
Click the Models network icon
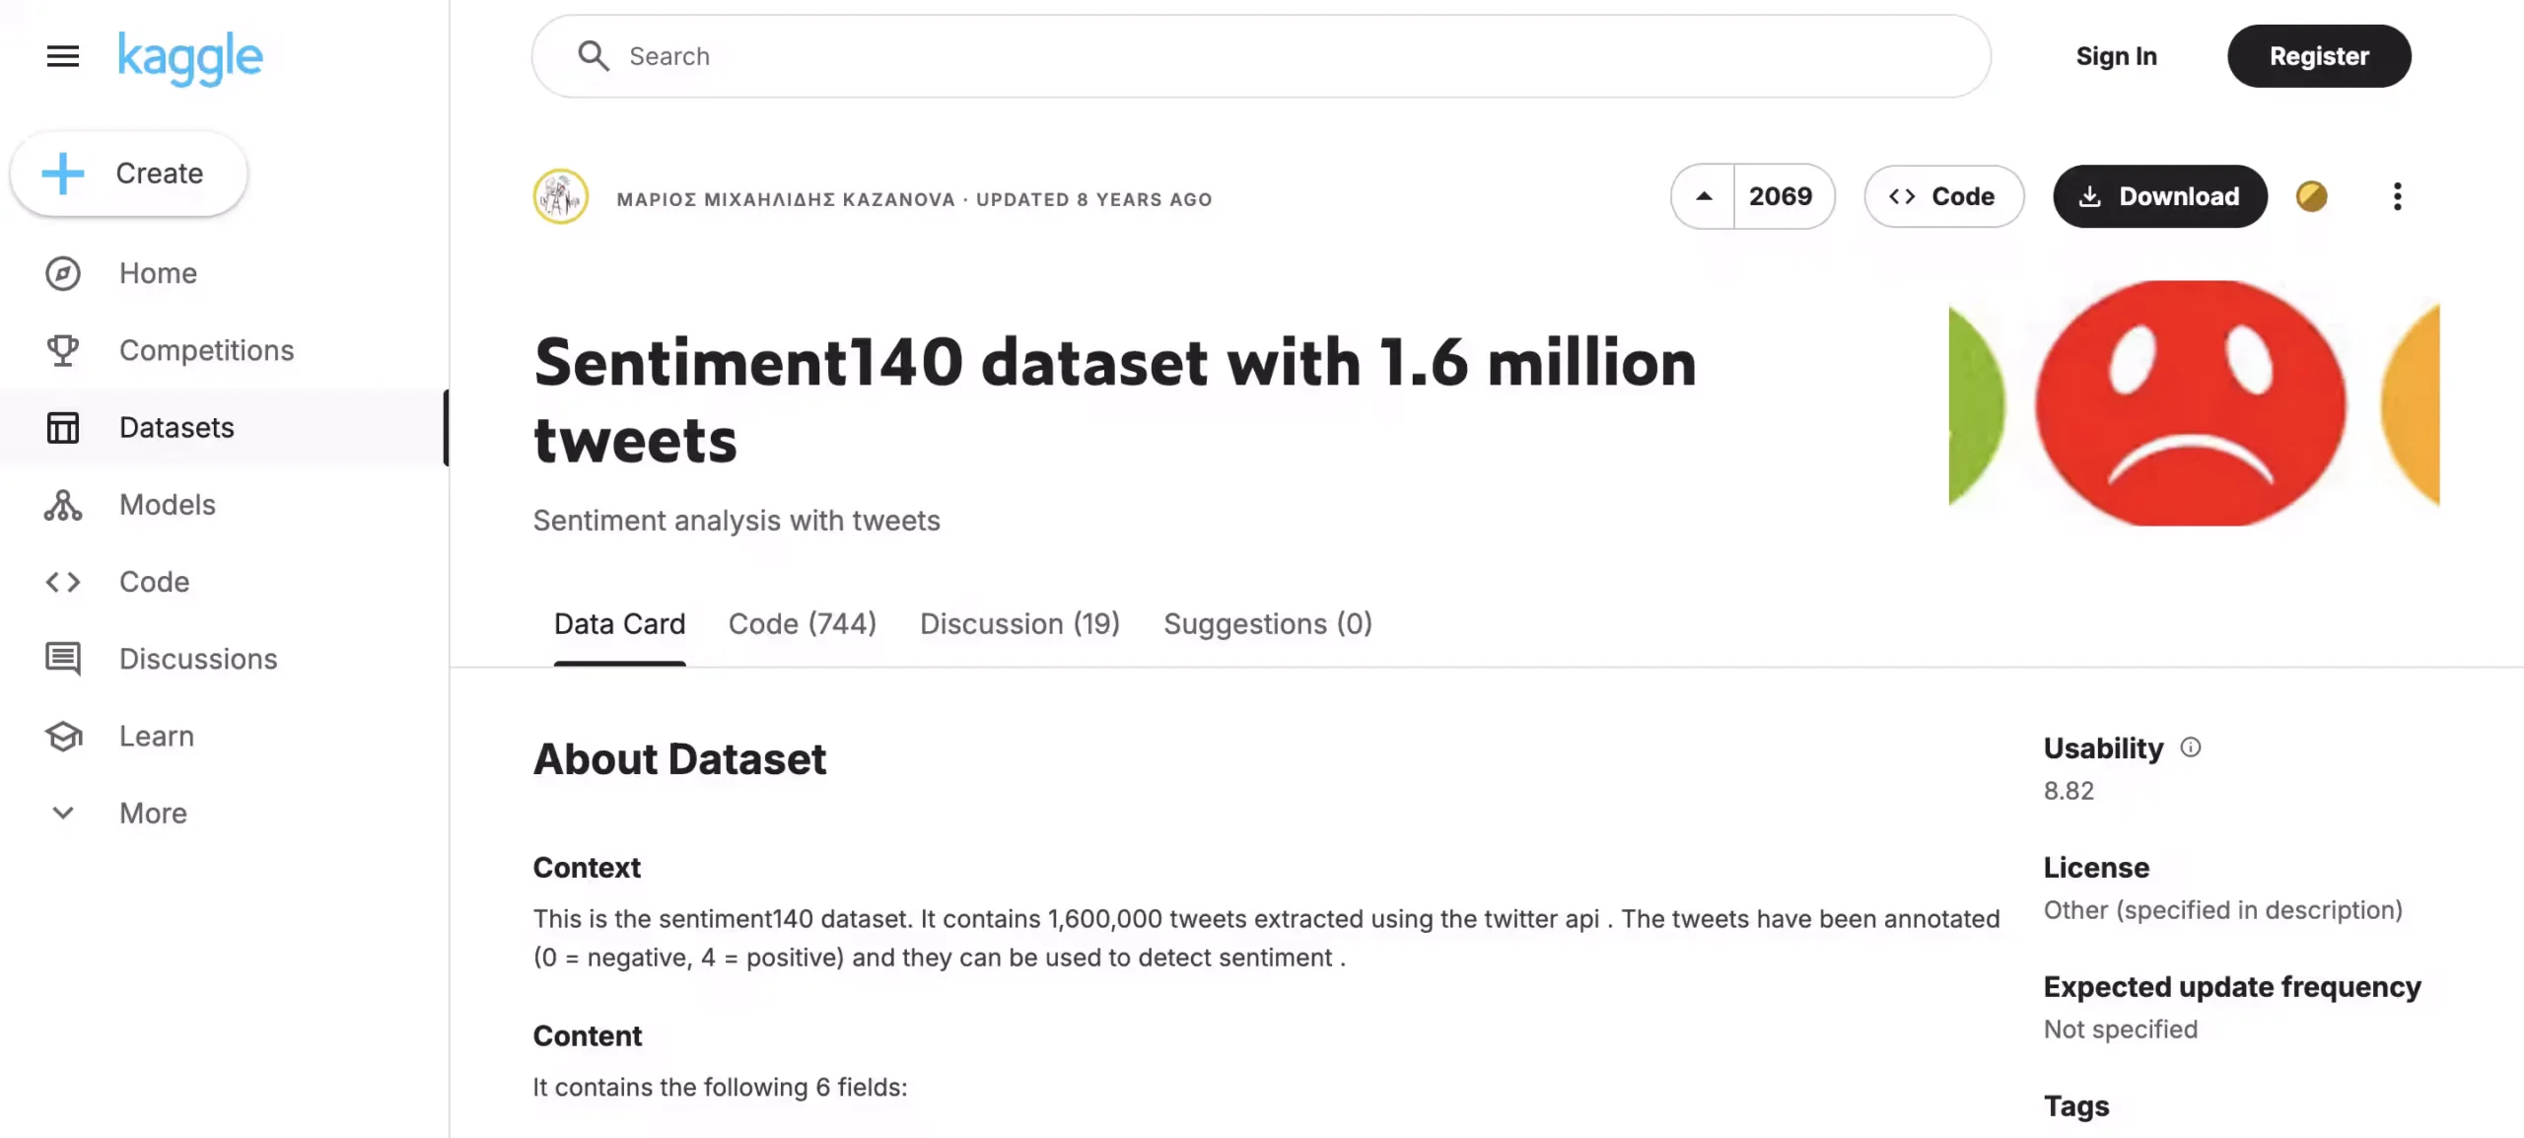pyautogui.click(x=63, y=505)
